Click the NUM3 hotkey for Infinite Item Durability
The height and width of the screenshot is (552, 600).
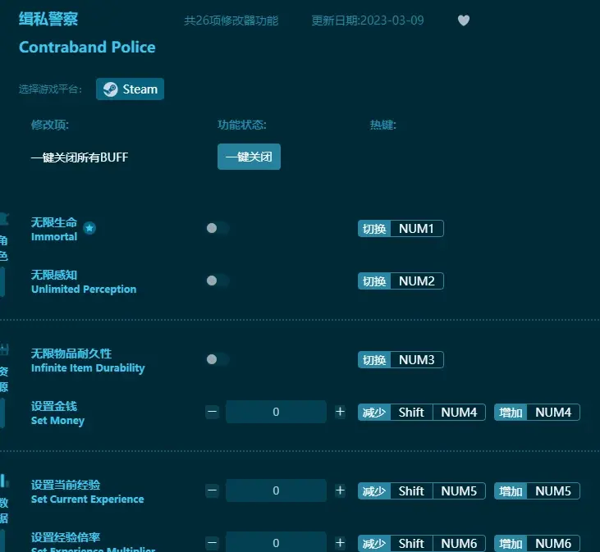click(401, 360)
